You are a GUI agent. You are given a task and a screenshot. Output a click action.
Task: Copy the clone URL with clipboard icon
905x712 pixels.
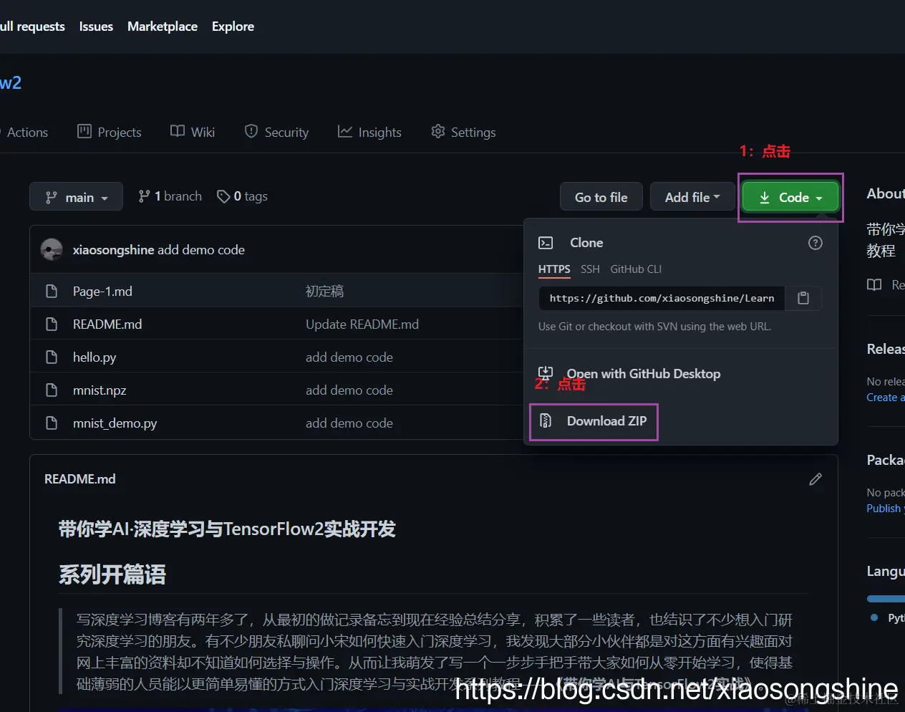coord(803,299)
